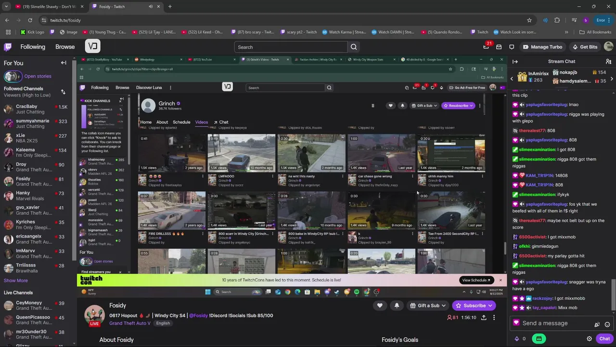Focus the Send a message field
The height and width of the screenshot is (347, 616).
[553, 323]
